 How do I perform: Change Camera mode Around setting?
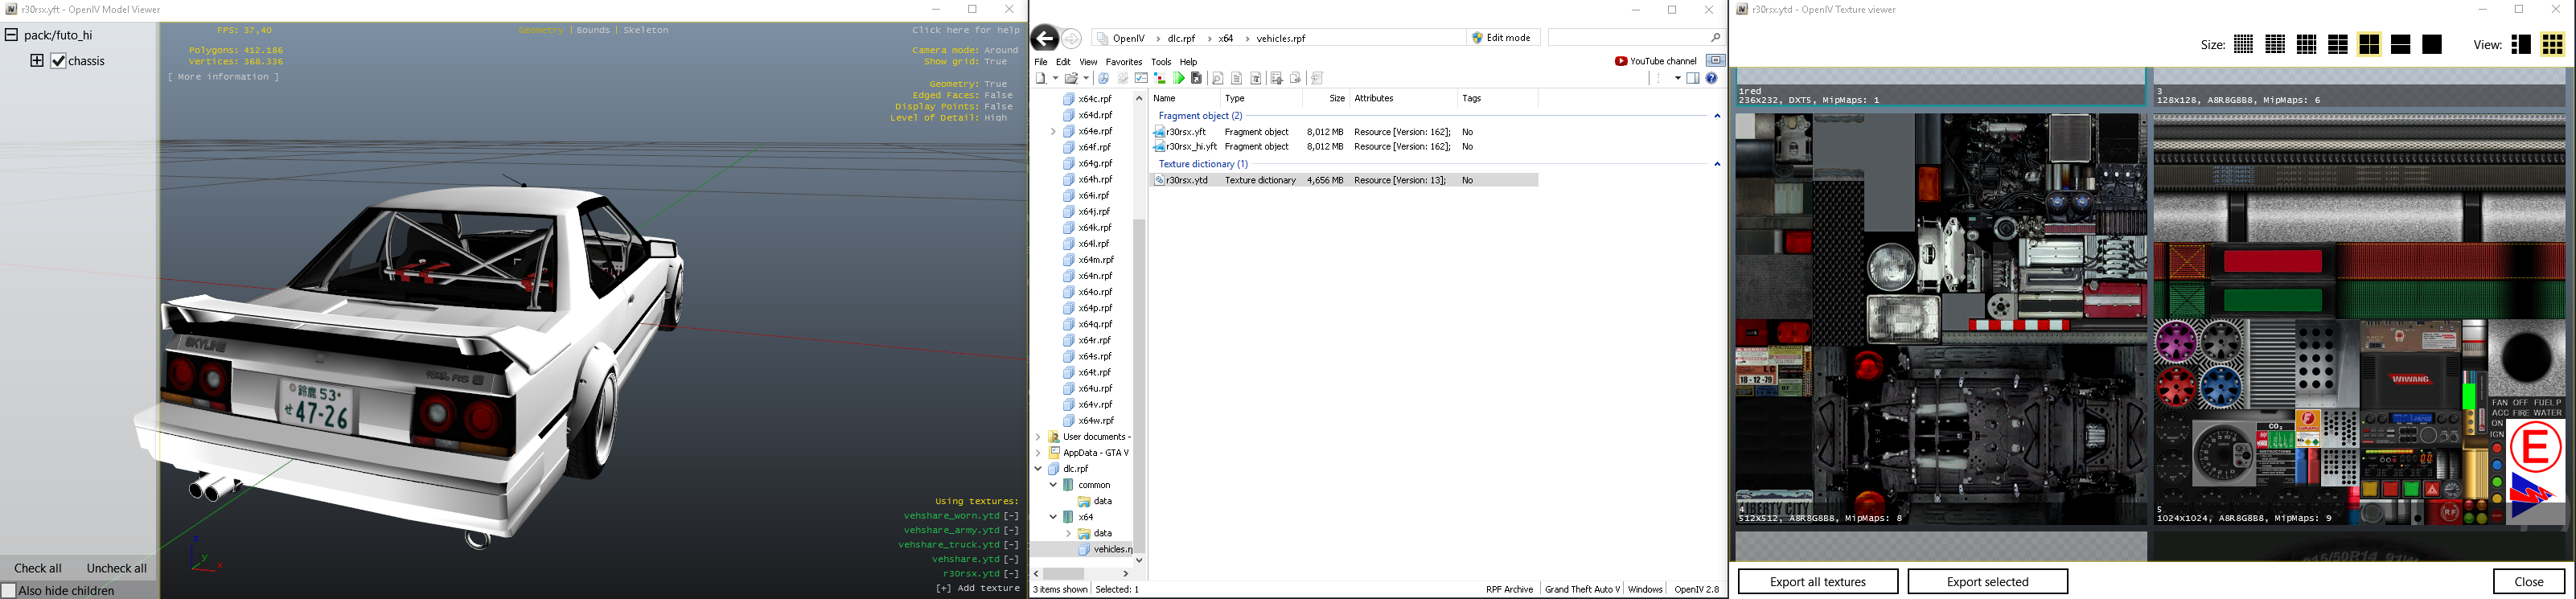tap(965, 50)
